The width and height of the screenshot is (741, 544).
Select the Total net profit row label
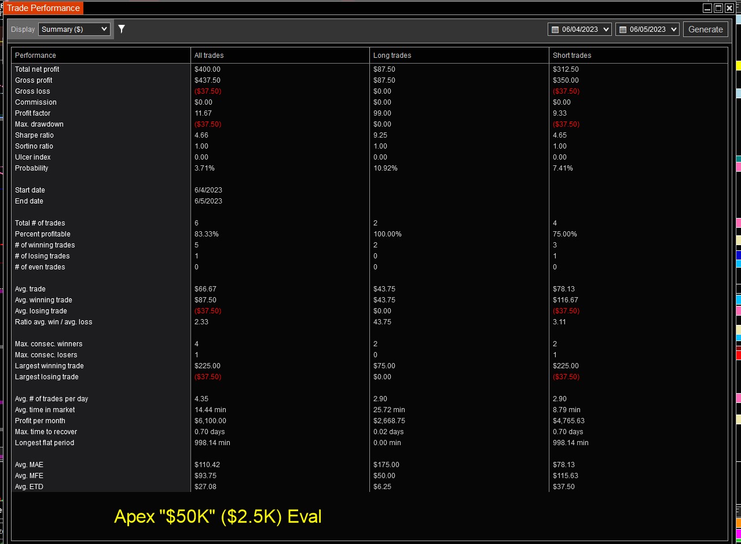37,69
